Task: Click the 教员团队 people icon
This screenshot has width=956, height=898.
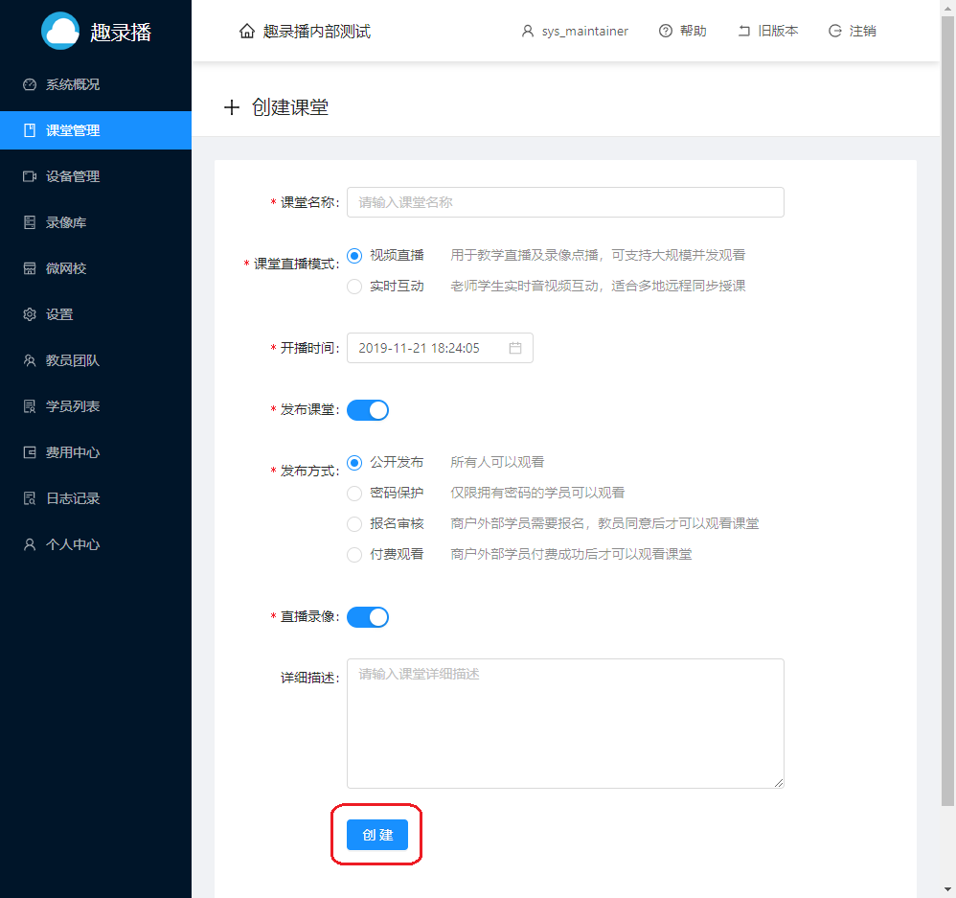Action: 30,360
